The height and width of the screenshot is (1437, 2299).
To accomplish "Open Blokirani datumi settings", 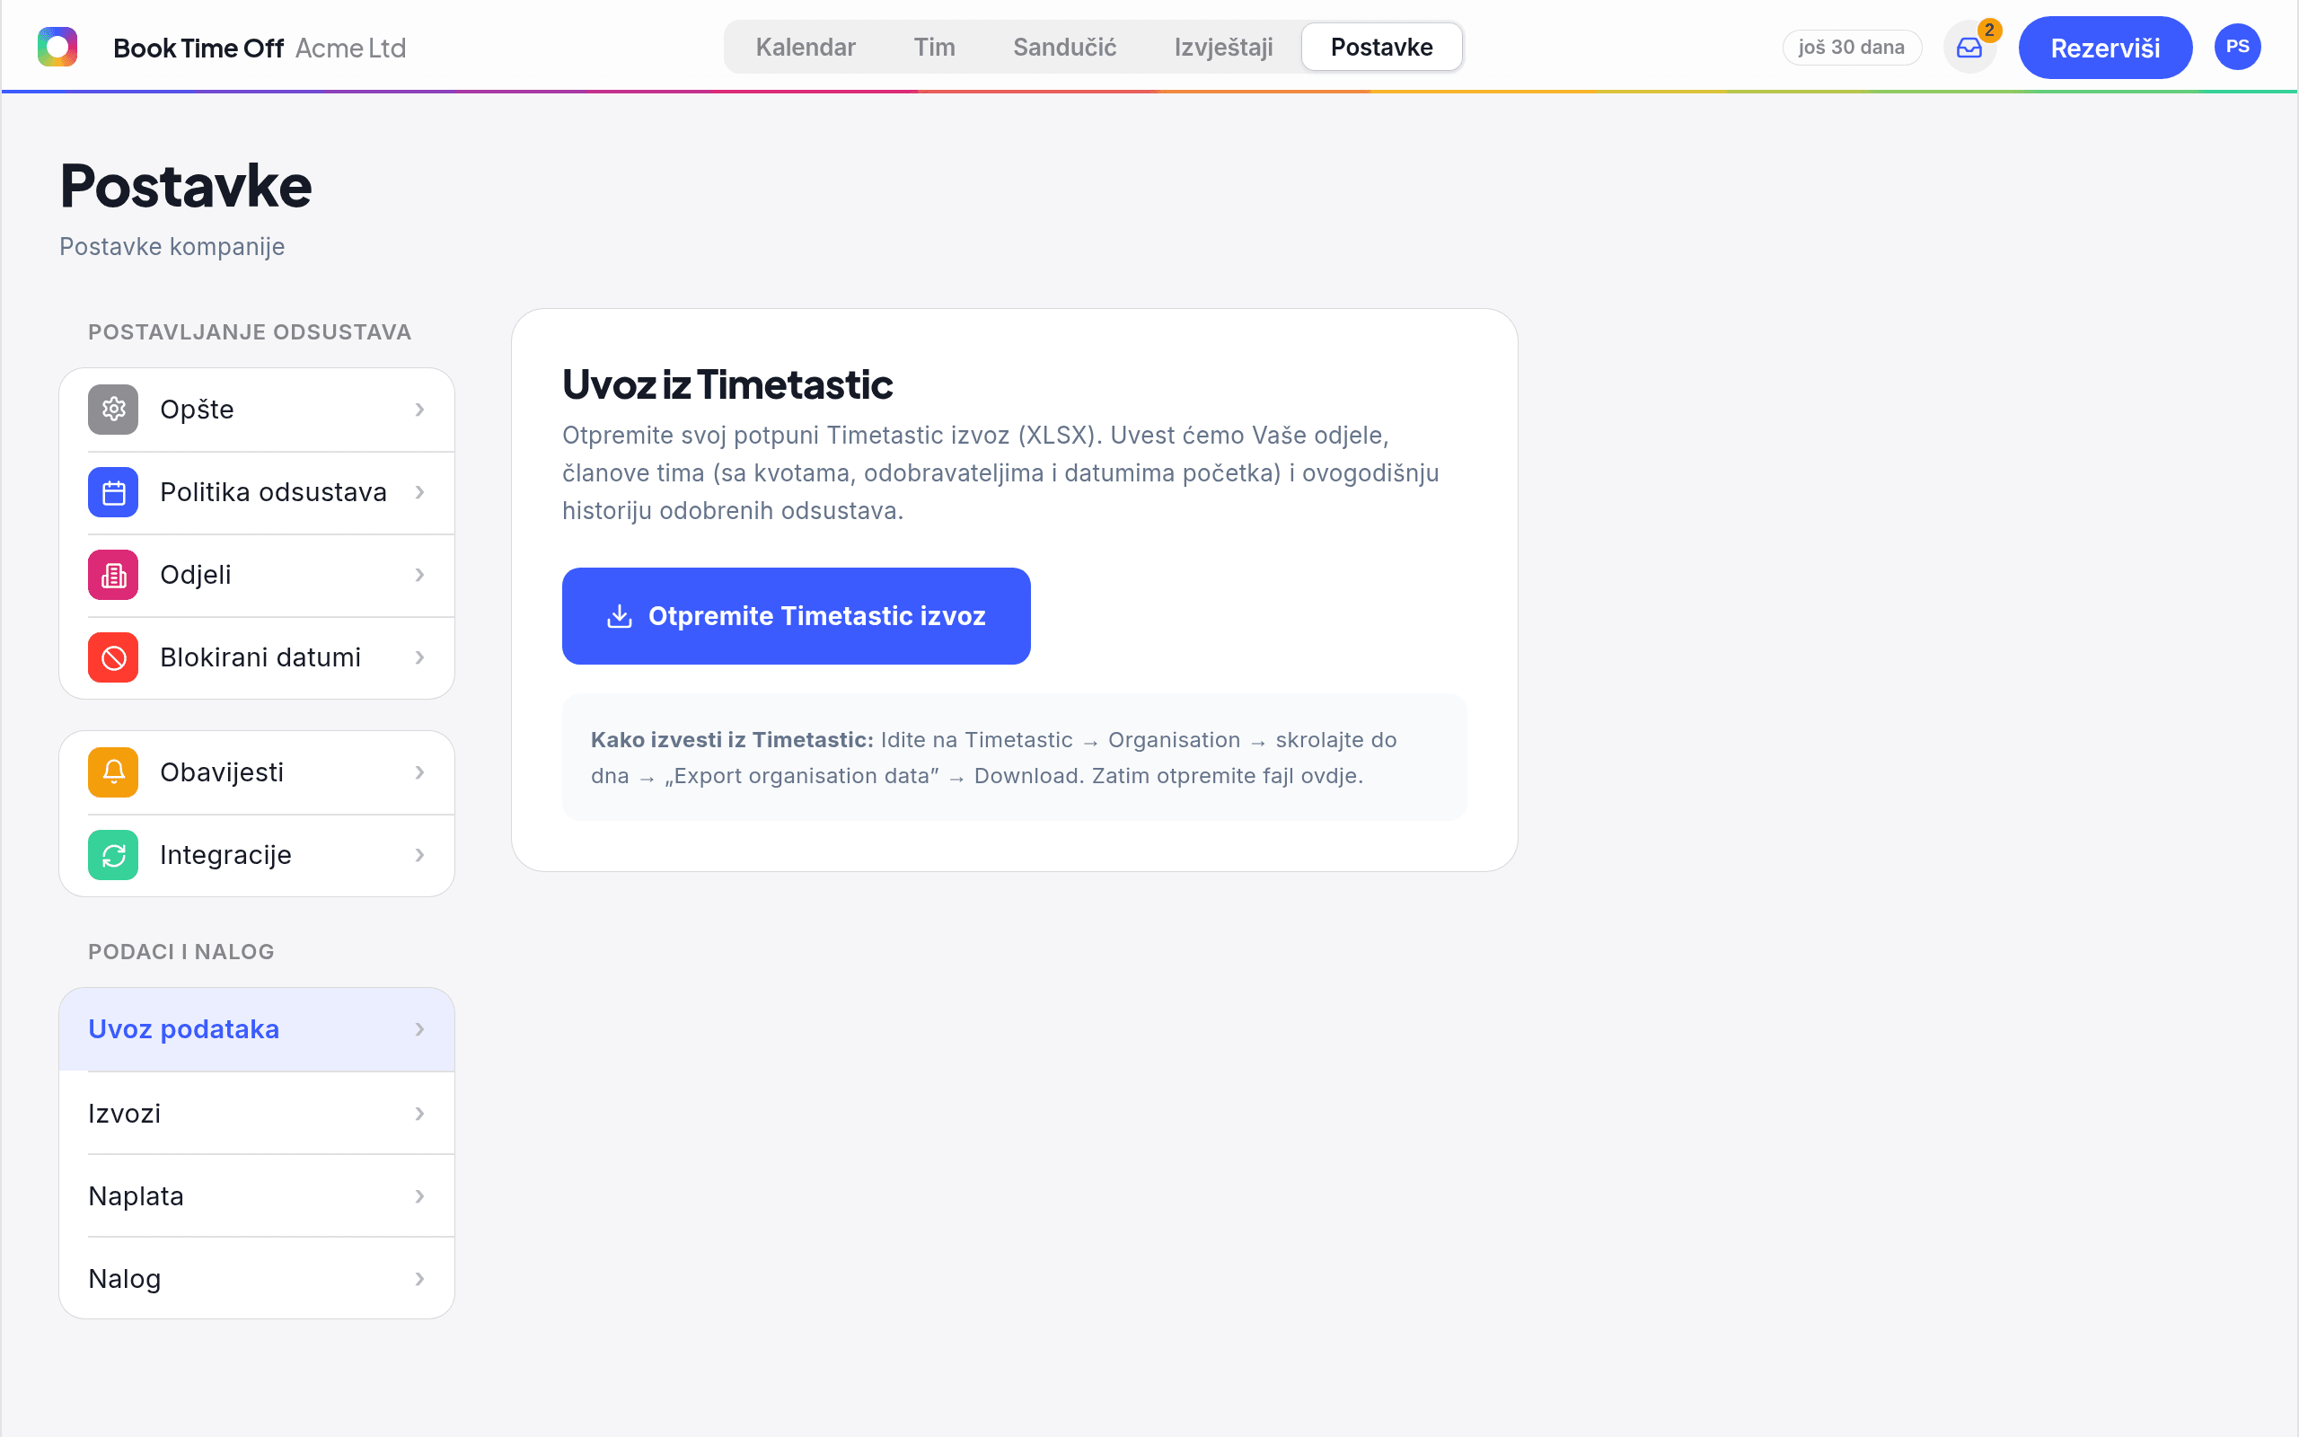I will 257,657.
